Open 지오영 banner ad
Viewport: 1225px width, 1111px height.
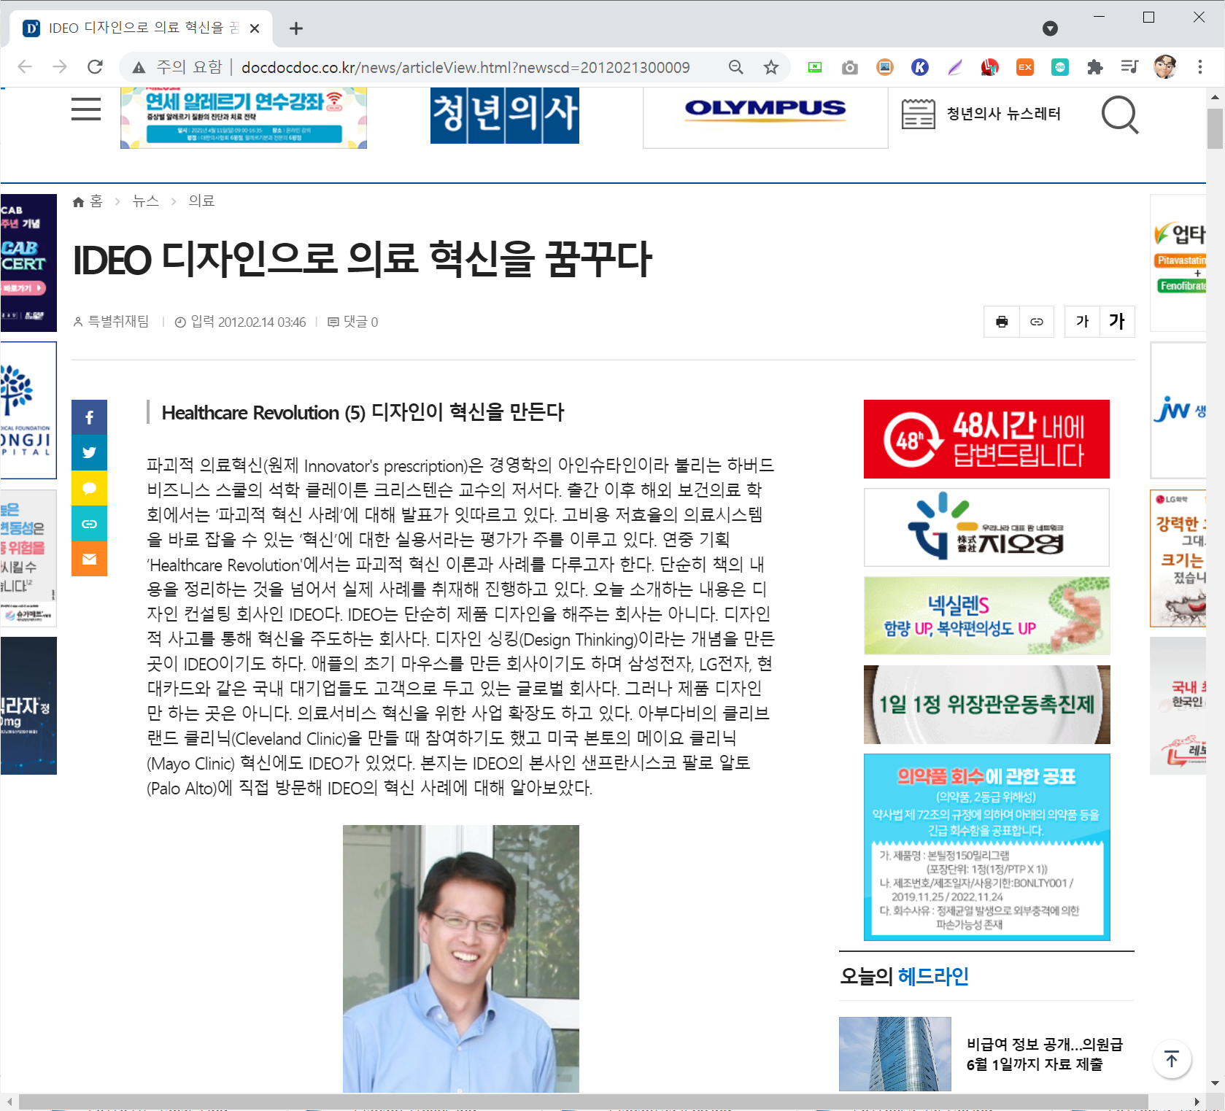pos(986,527)
